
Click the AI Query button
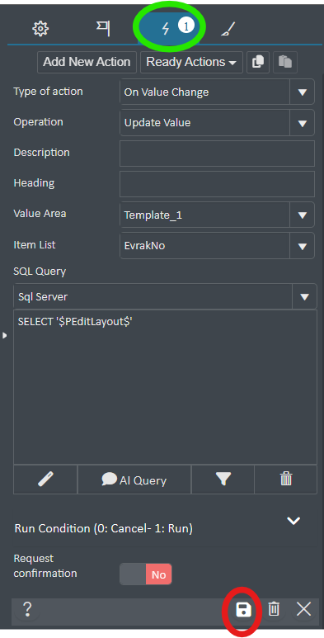[x=134, y=480]
